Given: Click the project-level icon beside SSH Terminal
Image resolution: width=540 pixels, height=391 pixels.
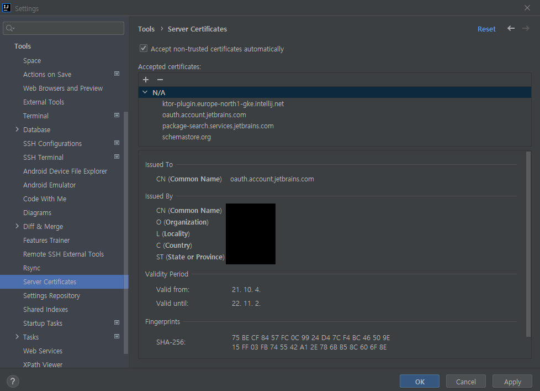Looking at the screenshot, I should click(x=117, y=157).
